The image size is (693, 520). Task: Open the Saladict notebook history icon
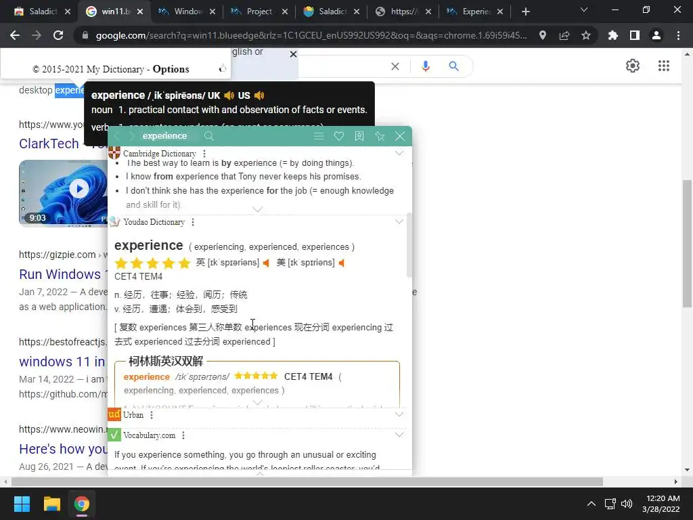click(x=359, y=136)
